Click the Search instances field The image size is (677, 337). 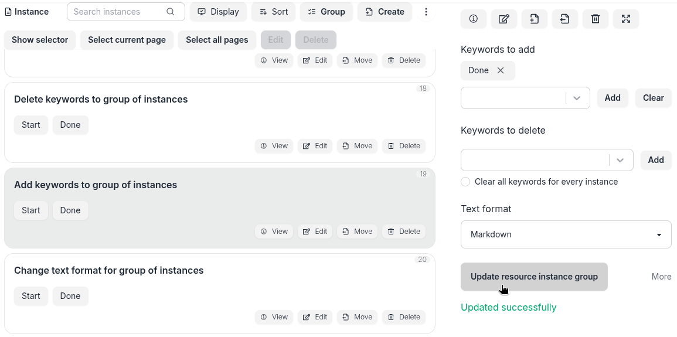(117, 12)
